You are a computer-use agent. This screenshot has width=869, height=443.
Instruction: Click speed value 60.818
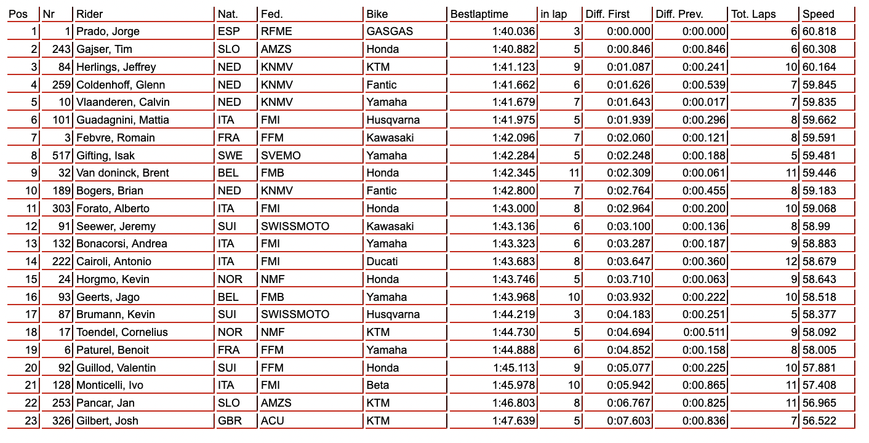820,31
